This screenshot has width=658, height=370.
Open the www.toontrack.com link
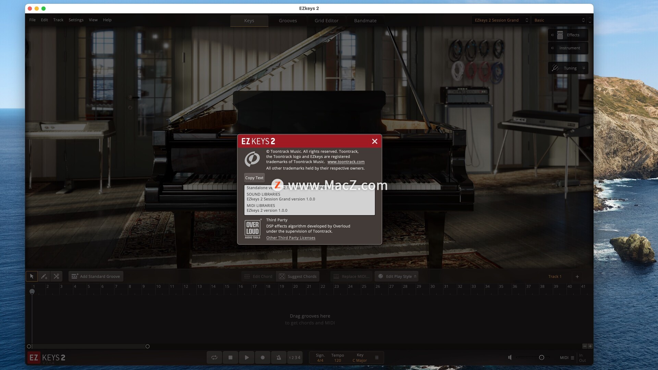click(346, 162)
